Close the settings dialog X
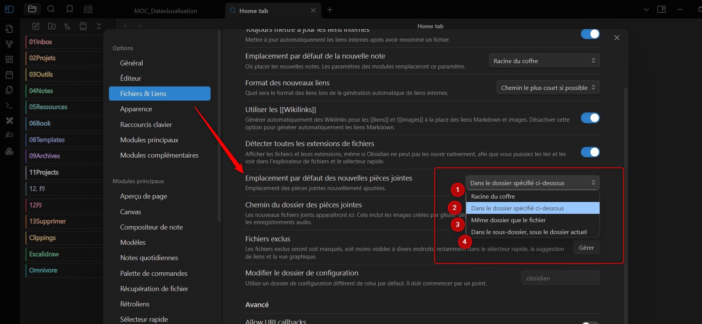The width and height of the screenshot is (702, 324). pyautogui.click(x=617, y=37)
